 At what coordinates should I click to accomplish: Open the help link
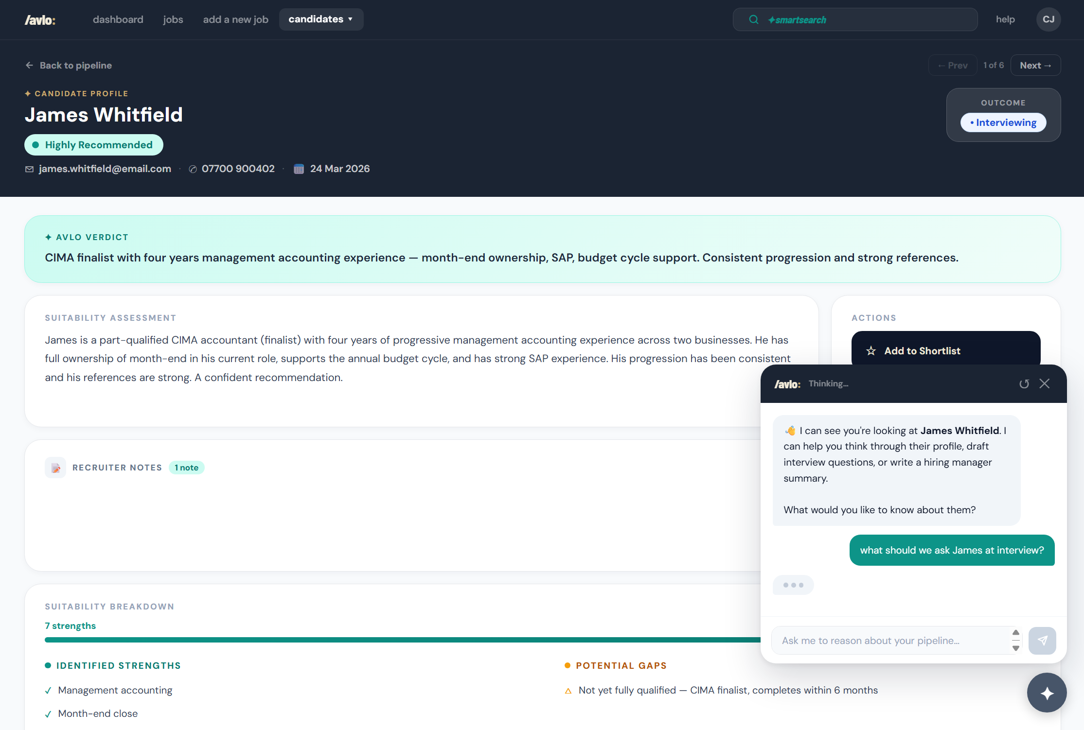pos(1005,19)
